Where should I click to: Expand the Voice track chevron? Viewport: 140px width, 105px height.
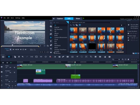(x=12, y=81)
